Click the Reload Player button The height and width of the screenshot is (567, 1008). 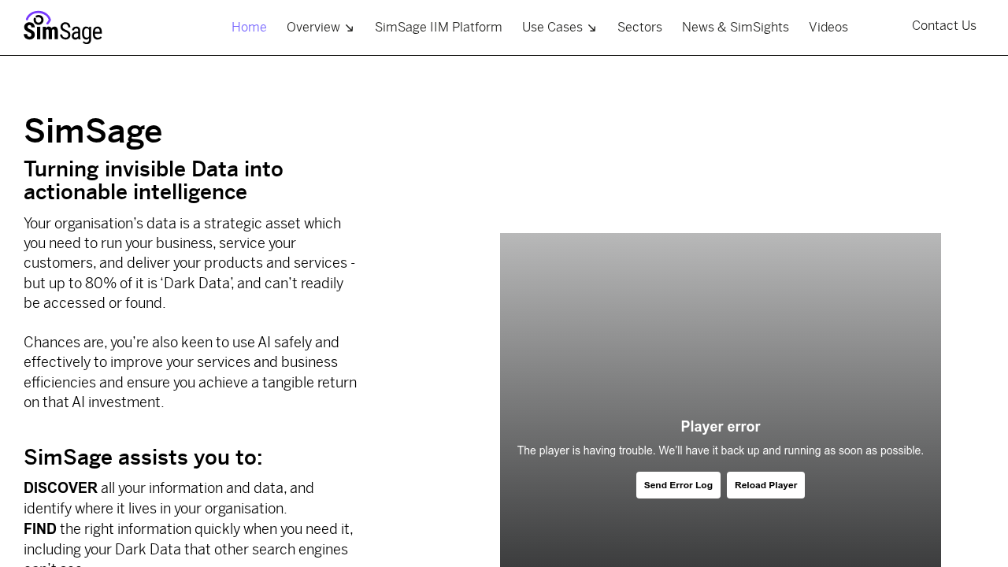[765, 484]
